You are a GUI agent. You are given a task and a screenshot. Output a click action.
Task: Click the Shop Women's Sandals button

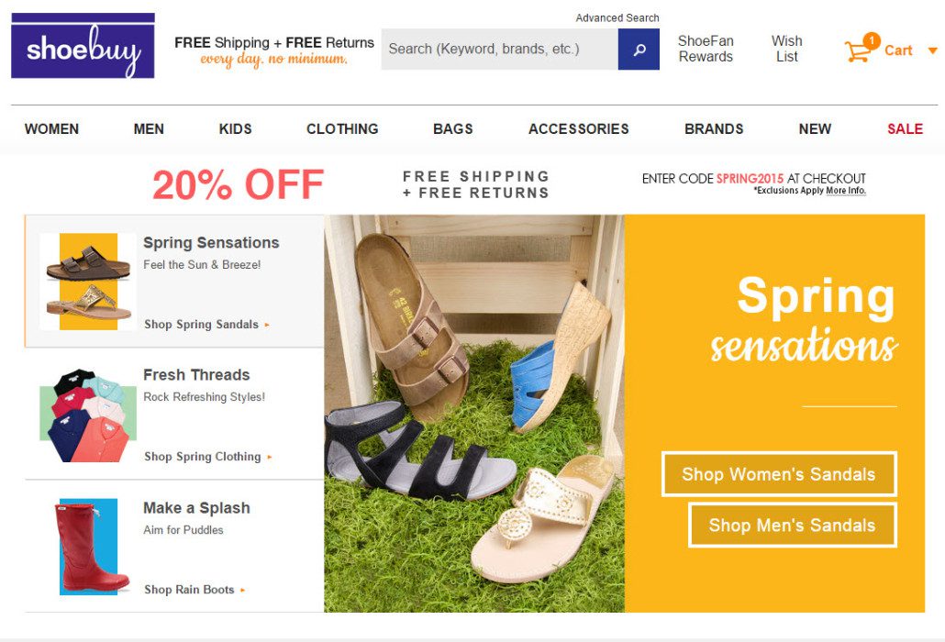[x=779, y=474]
